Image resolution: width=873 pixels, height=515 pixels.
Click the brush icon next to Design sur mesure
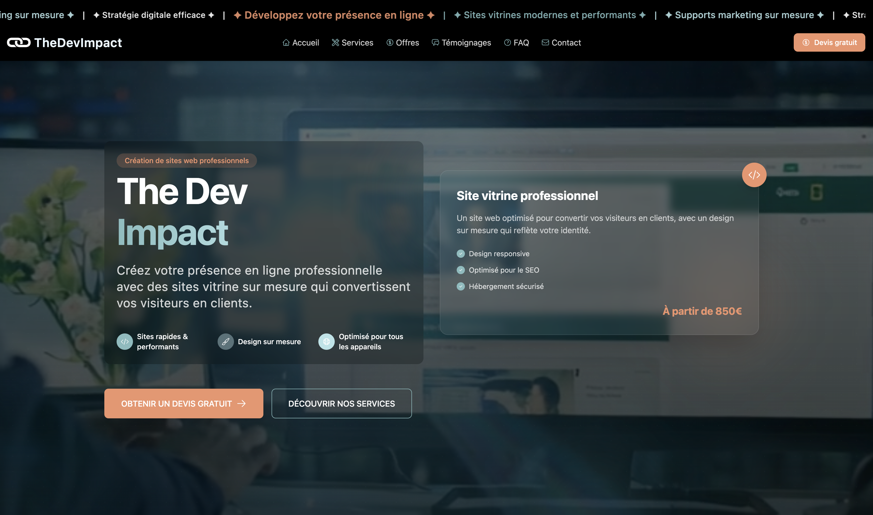point(226,341)
